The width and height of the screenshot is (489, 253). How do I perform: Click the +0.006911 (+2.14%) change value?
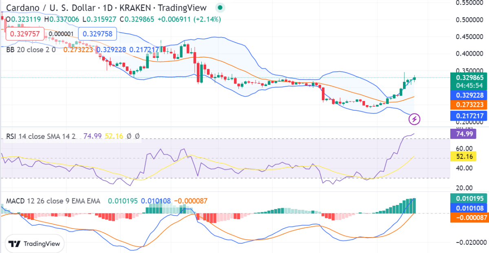[x=189, y=19]
